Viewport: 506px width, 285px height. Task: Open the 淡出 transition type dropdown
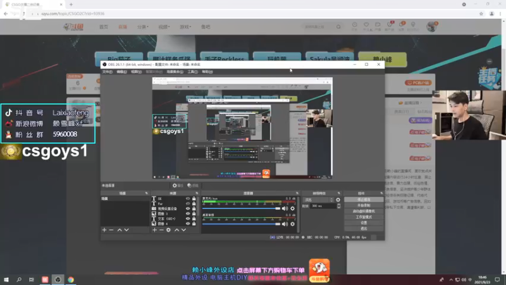[318, 199]
